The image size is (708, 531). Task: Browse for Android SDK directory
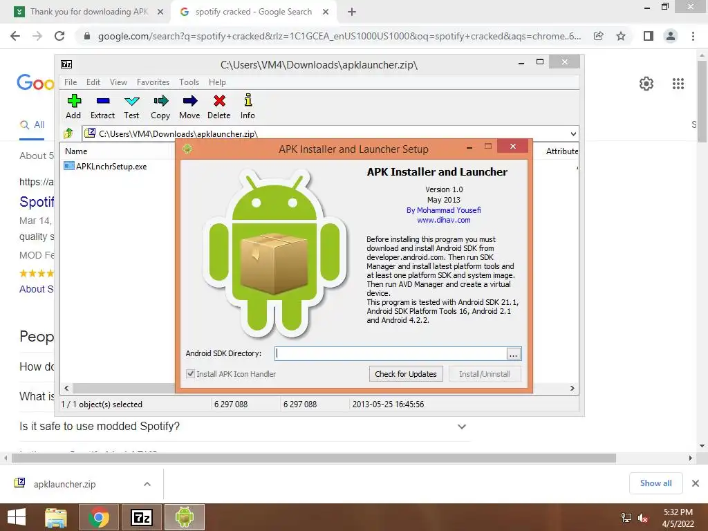tap(514, 353)
